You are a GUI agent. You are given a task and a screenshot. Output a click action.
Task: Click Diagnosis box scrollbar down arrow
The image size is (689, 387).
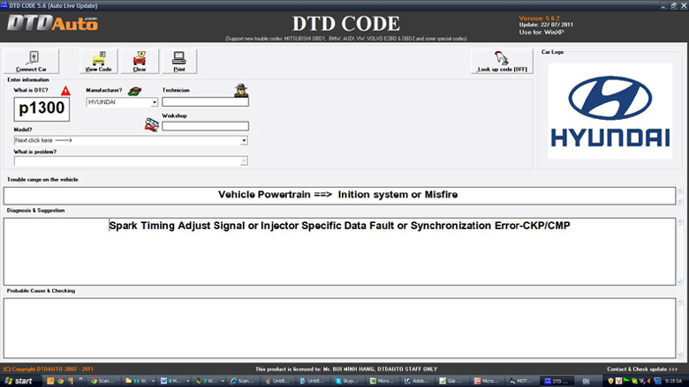pos(680,282)
